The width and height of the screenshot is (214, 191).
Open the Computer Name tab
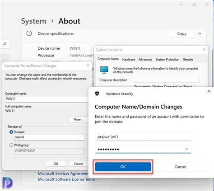(x=108, y=59)
